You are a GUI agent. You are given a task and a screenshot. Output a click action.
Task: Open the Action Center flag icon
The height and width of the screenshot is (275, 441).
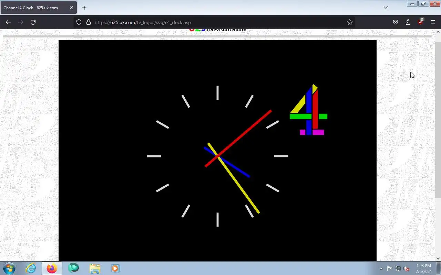389,268
